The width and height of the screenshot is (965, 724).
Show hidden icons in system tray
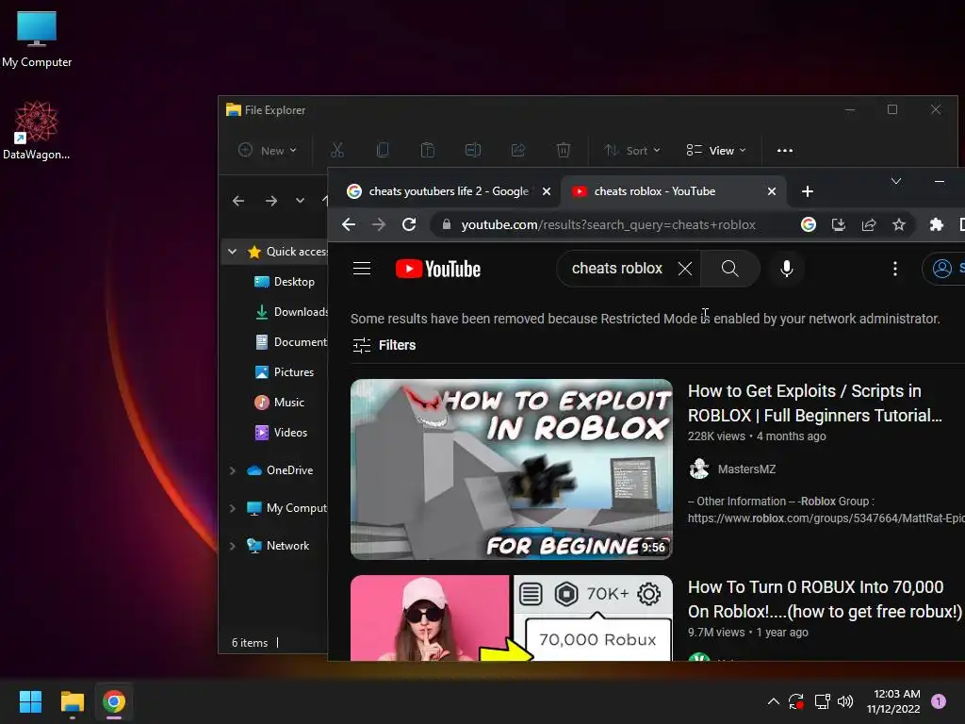click(x=773, y=701)
